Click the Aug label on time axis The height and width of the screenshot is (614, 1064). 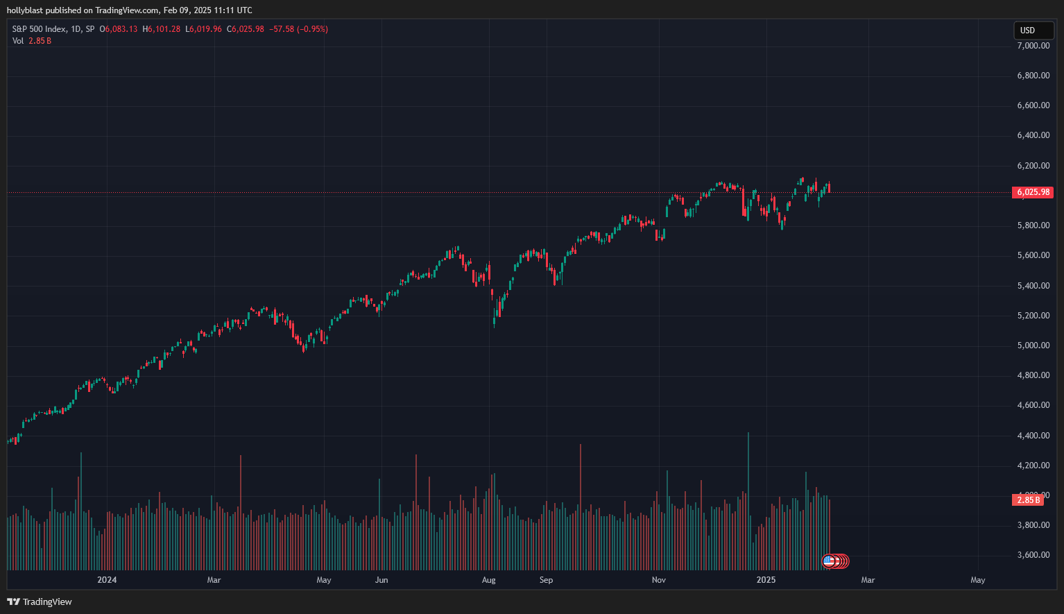tap(489, 580)
